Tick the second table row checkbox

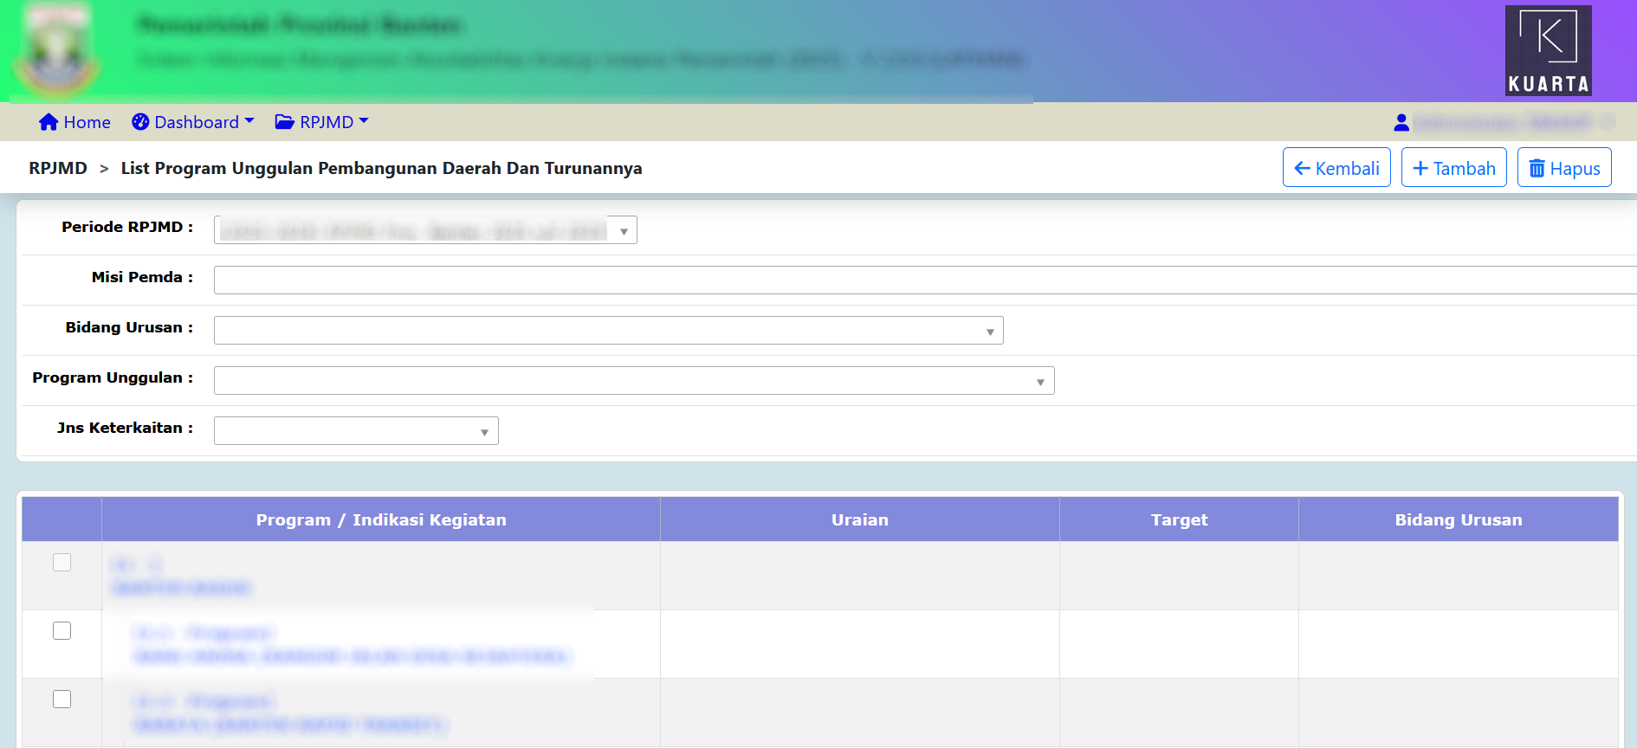click(x=62, y=631)
